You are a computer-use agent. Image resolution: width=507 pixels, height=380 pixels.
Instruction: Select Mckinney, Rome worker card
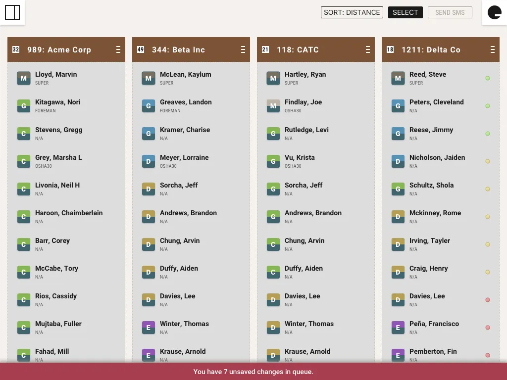click(x=441, y=217)
